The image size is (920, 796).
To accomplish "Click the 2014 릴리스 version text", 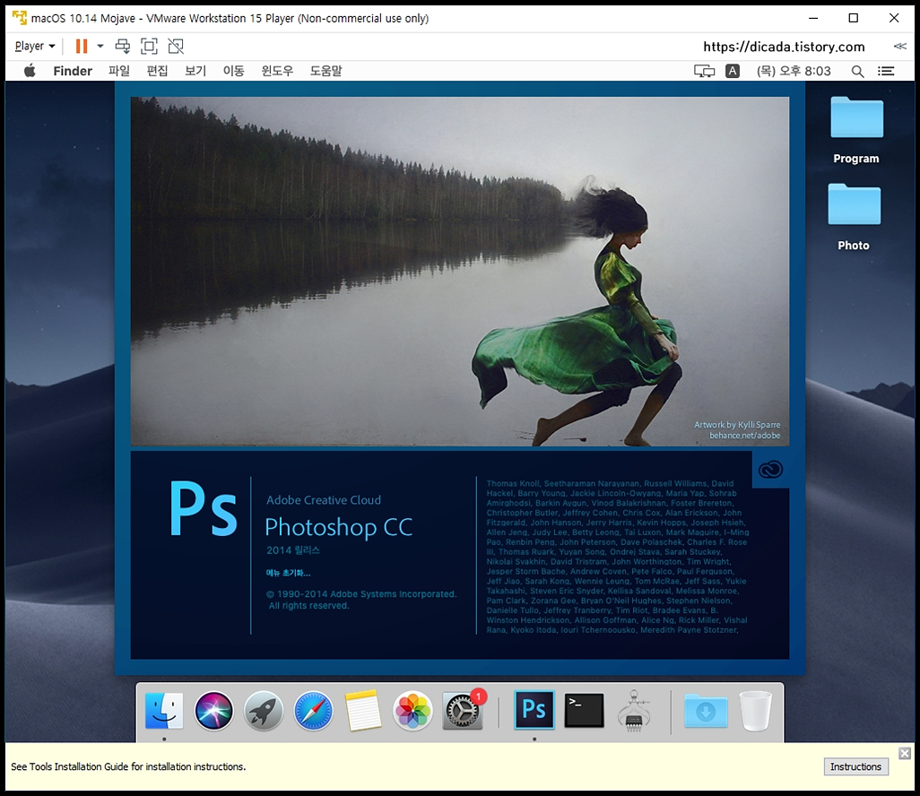I will tap(293, 550).
